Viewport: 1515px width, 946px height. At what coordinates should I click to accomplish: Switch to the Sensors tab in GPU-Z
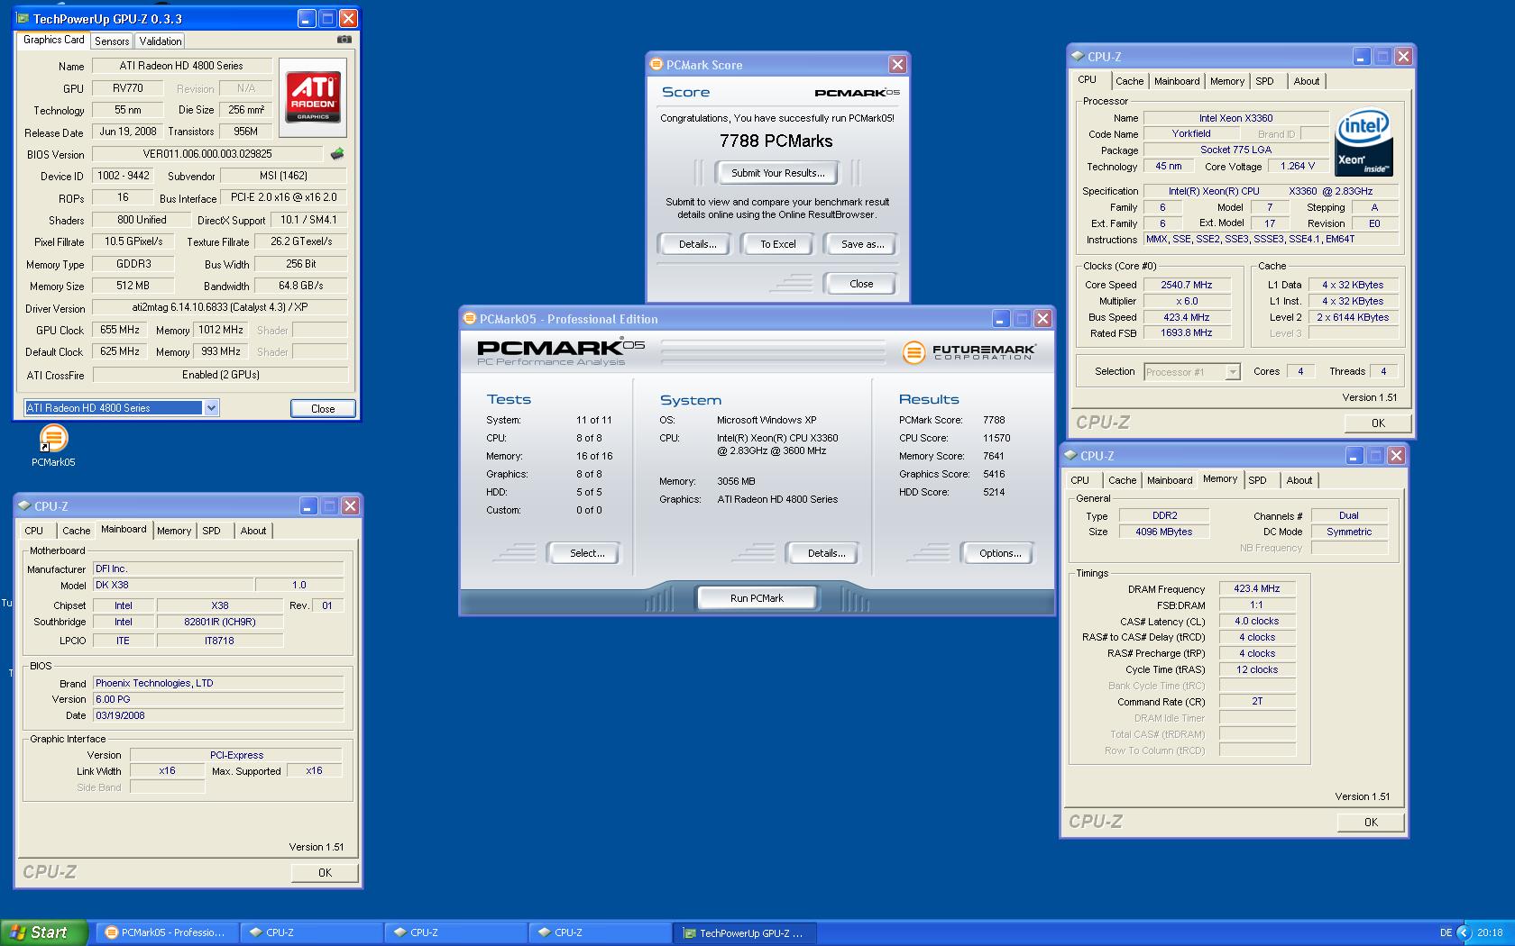click(112, 41)
